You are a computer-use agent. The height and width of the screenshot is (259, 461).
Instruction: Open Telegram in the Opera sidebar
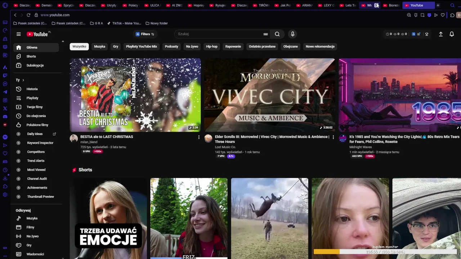click(x=5, y=92)
